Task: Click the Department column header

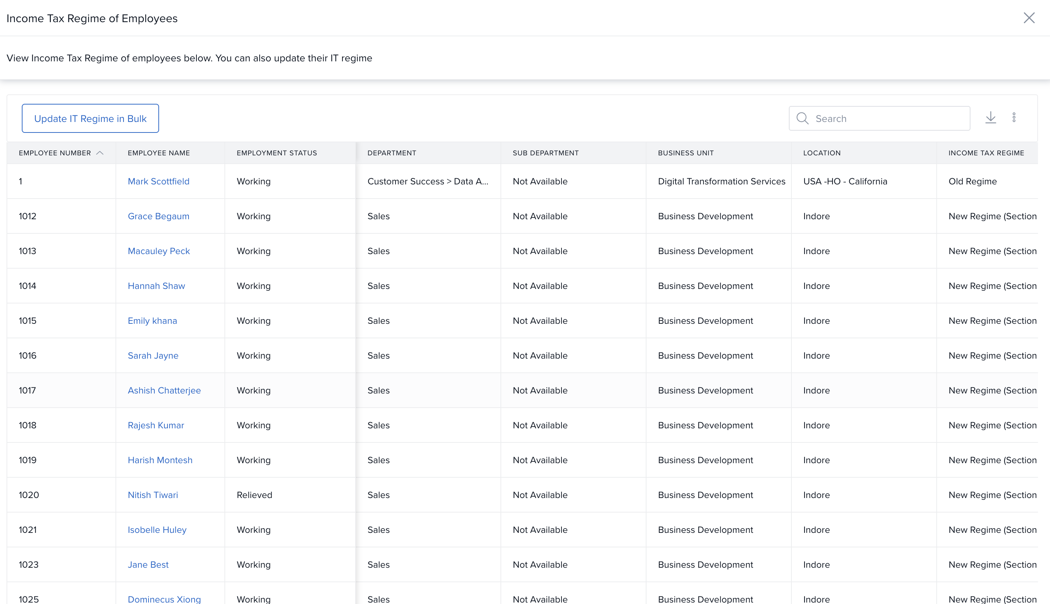Action: pos(392,153)
